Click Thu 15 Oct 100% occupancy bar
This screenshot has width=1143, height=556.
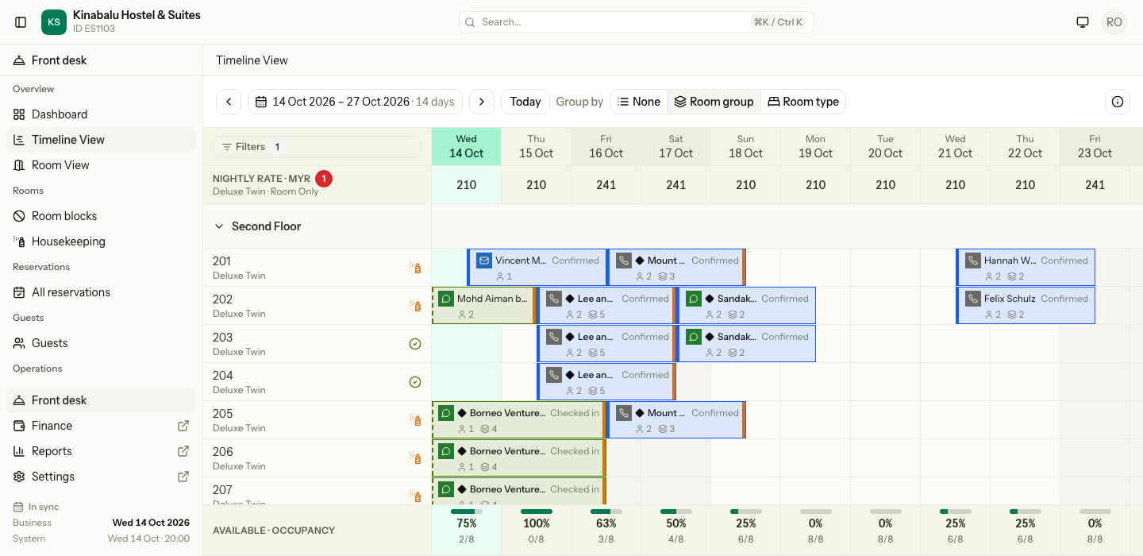(537, 512)
